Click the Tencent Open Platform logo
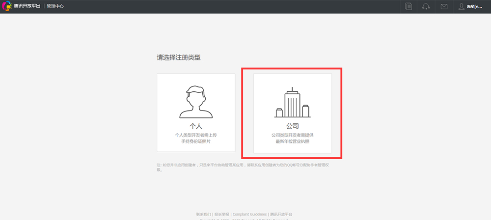Screen dimensions: 491x220 7,6
